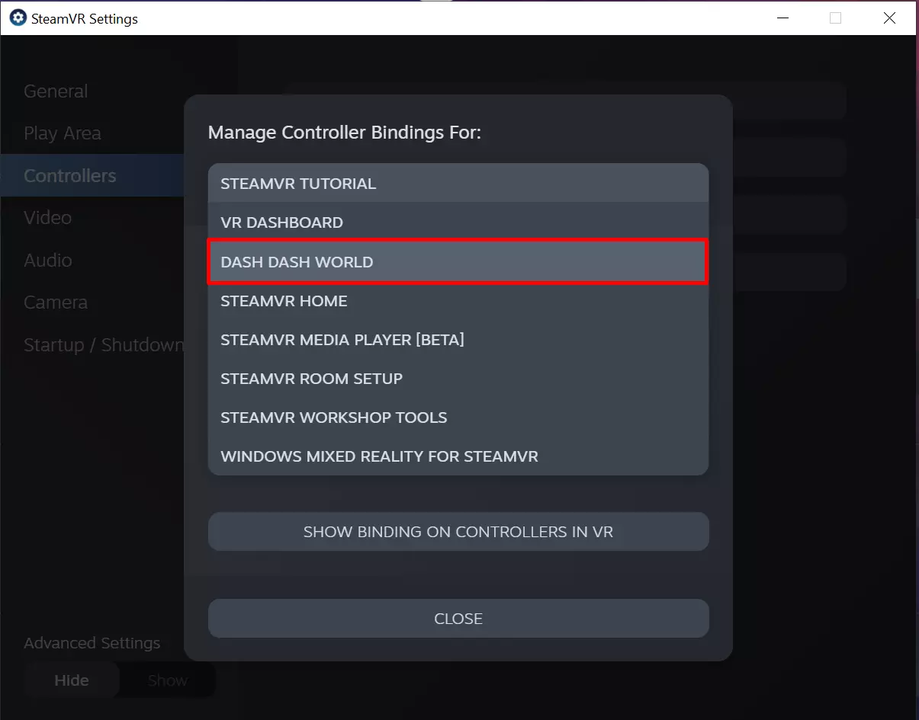Viewport: 919px width, 720px height.
Task: Select STEAMVR TUTORIAL from bindings list
Action: 458,183
